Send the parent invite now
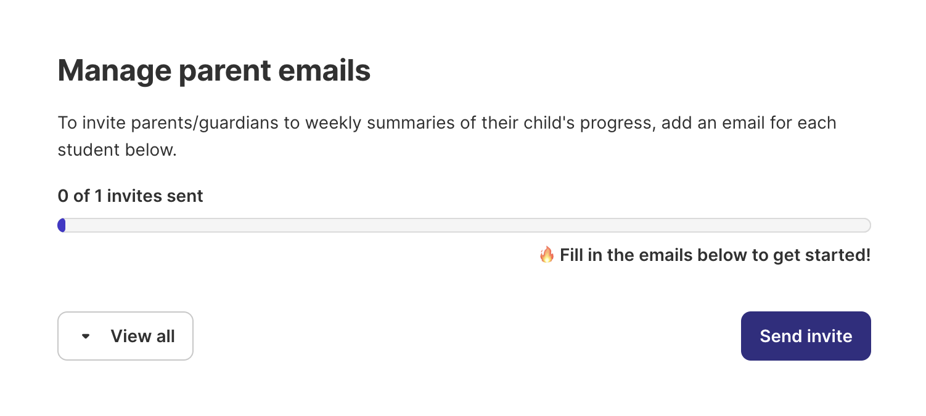Viewport: 926px width, 416px height. pos(805,336)
